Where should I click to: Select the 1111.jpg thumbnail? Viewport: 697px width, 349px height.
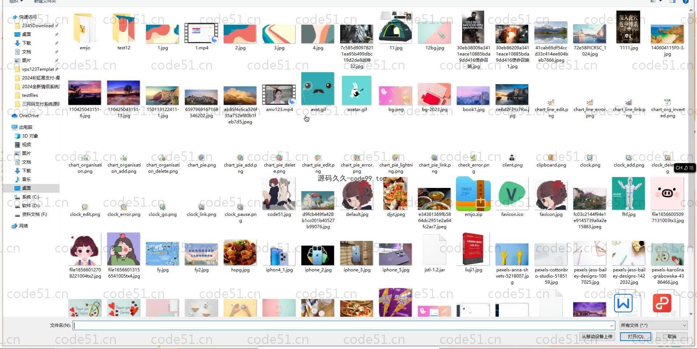click(x=628, y=27)
